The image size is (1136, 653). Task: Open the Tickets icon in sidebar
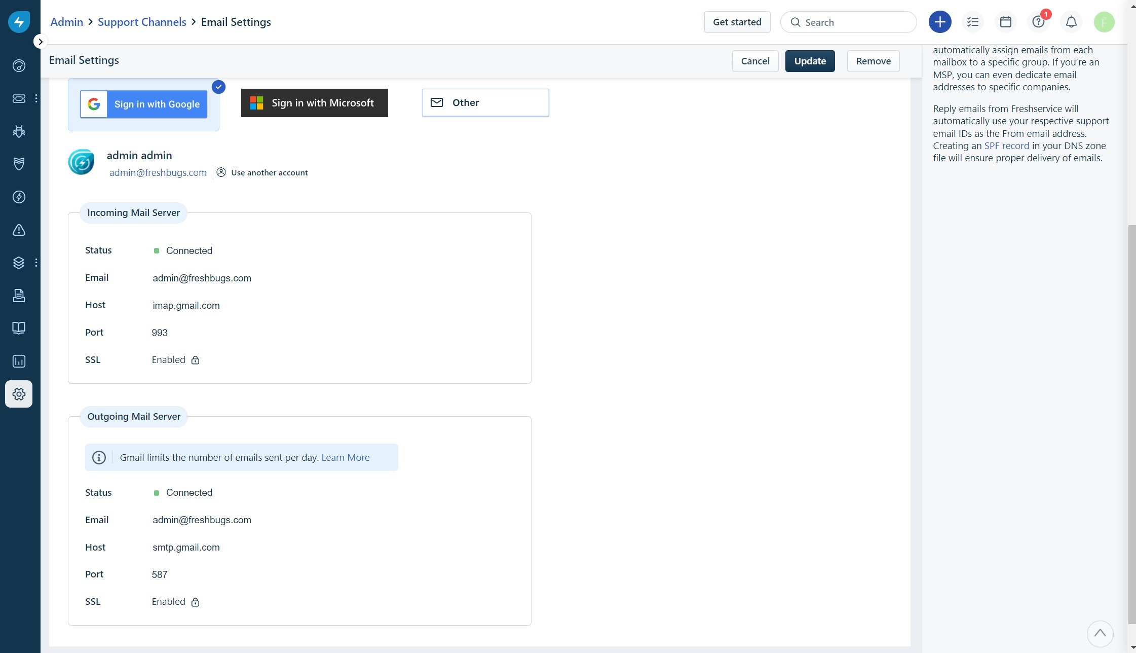click(x=19, y=98)
